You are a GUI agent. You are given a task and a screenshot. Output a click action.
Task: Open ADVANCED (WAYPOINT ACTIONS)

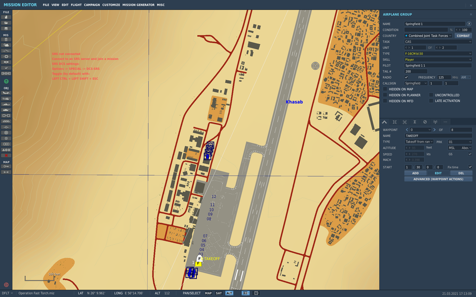click(x=438, y=179)
